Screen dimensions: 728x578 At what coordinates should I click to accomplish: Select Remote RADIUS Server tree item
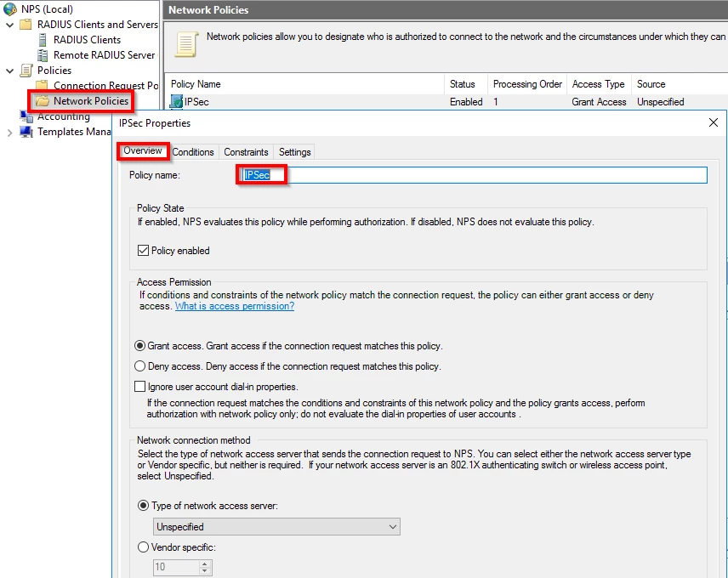tap(105, 55)
